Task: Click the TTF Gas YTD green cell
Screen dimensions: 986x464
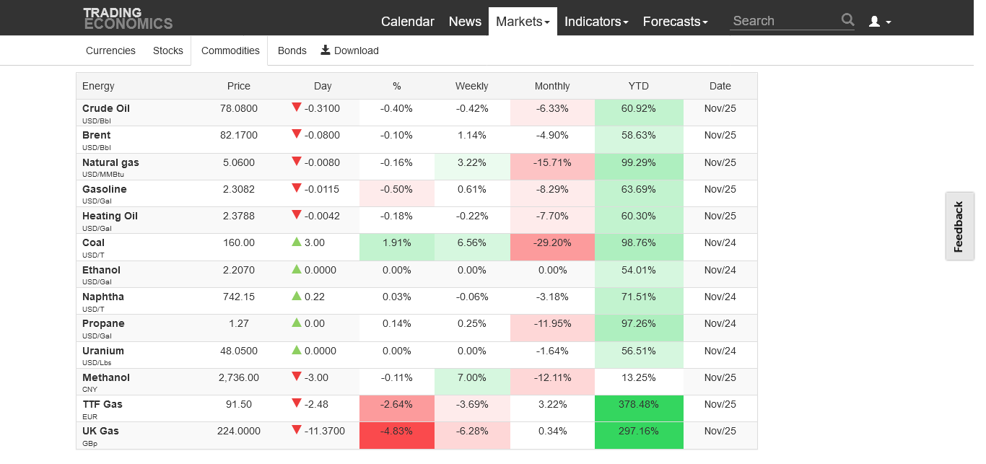Action: click(x=639, y=405)
